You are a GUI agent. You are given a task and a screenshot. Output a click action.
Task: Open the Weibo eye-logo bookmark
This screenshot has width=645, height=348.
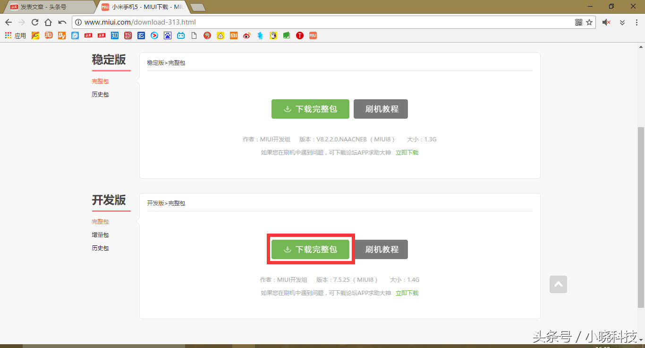point(247,35)
